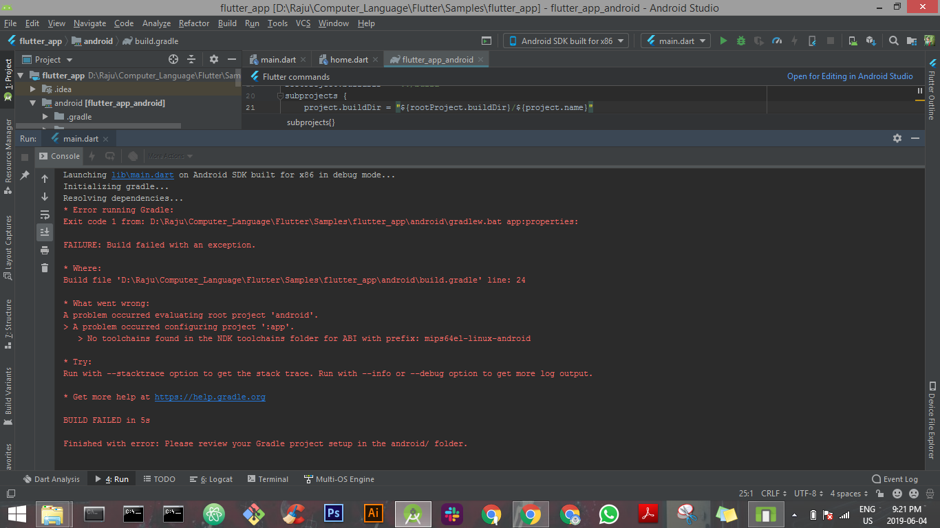Pin the main.dart run tab
This screenshot has width=940, height=528.
pos(25,174)
